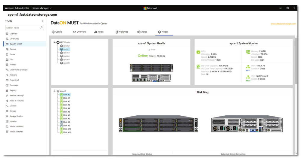Image resolution: width=301 pixels, height=161 pixels.
Task: Click the search magnifier icon in Tools
Action: coord(41,28)
